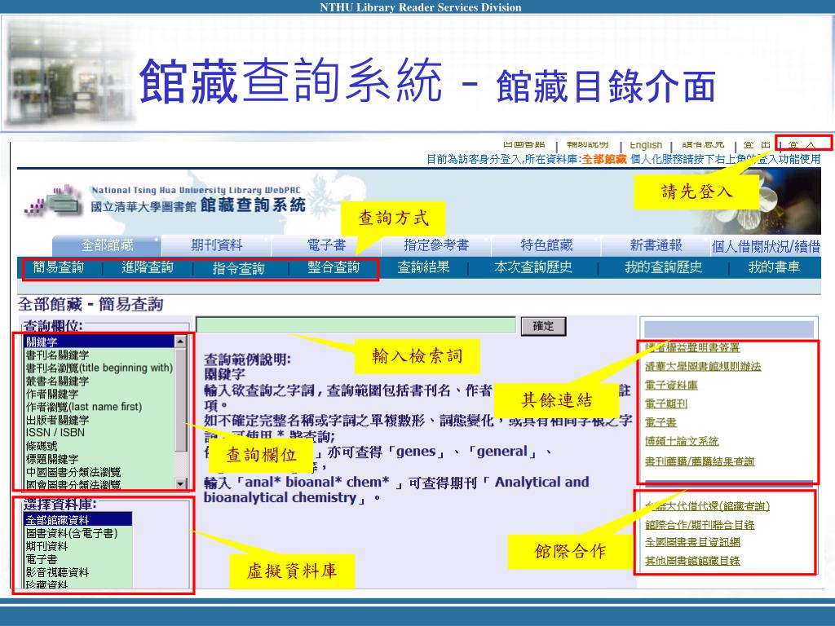Open the 館際合作/期刊聯合目錄 link
This screenshot has width=835, height=626.
[700, 524]
